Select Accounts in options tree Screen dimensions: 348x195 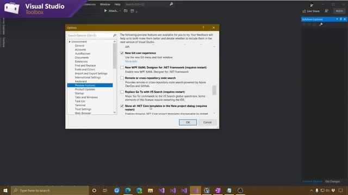[80, 49]
